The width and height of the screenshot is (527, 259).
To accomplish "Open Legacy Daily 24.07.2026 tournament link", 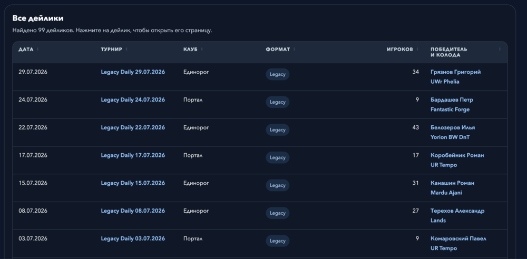I will click(133, 100).
